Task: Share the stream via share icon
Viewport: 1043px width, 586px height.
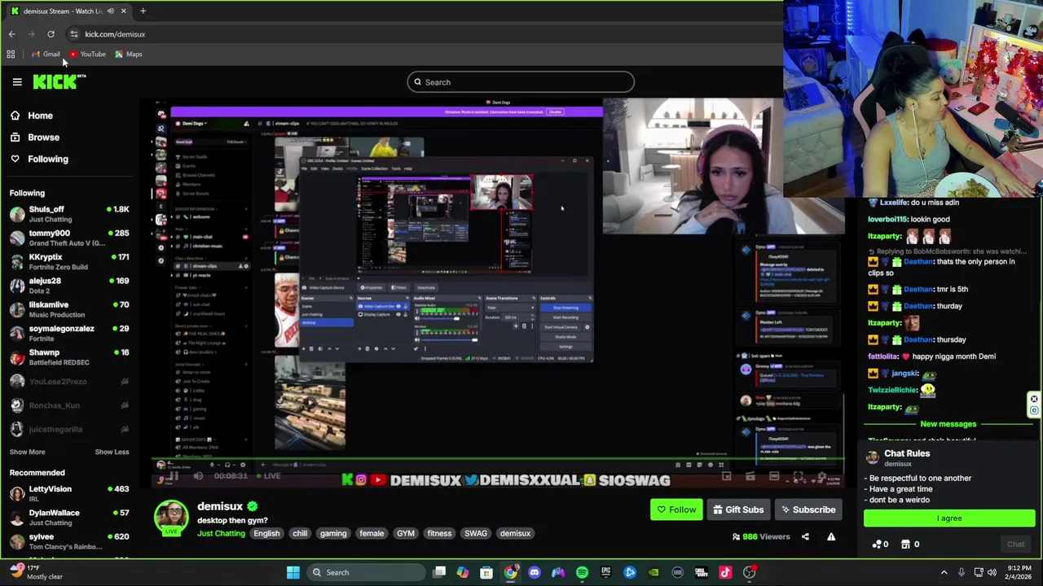Action: (x=805, y=537)
